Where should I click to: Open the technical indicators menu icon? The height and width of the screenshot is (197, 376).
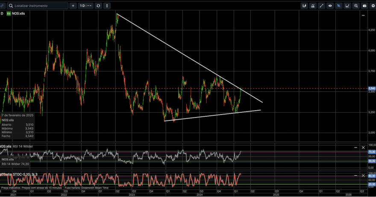[313, 6]
